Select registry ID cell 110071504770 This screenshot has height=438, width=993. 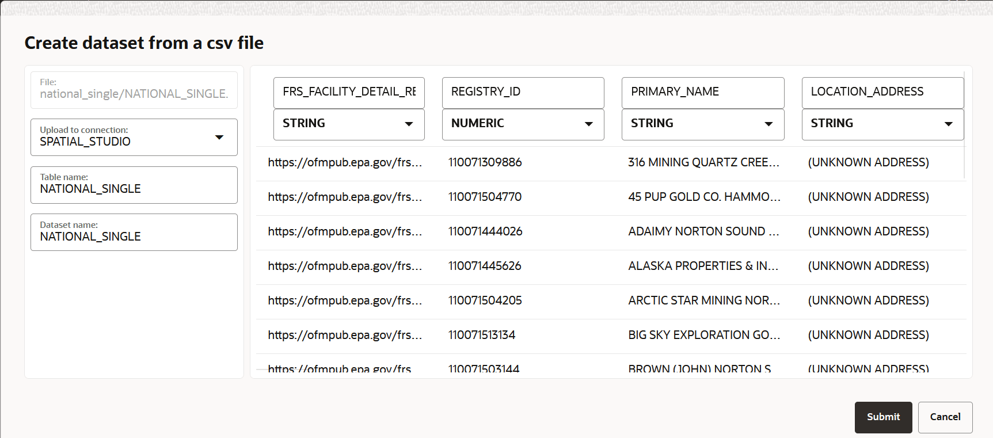[485, 197]
